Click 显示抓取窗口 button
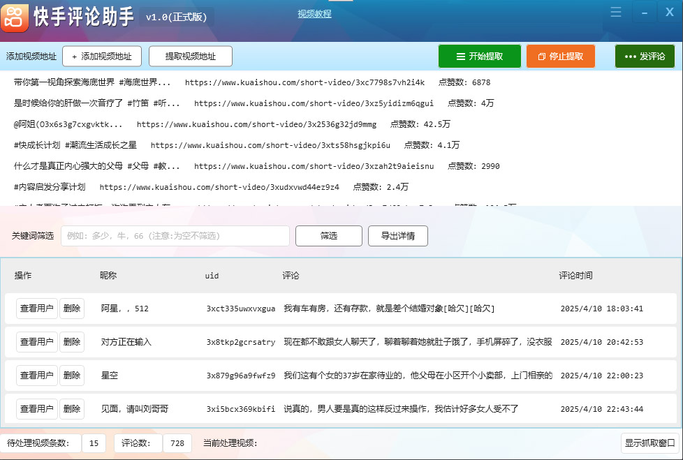Screen dimensions: 683x460 pos(650,443)
